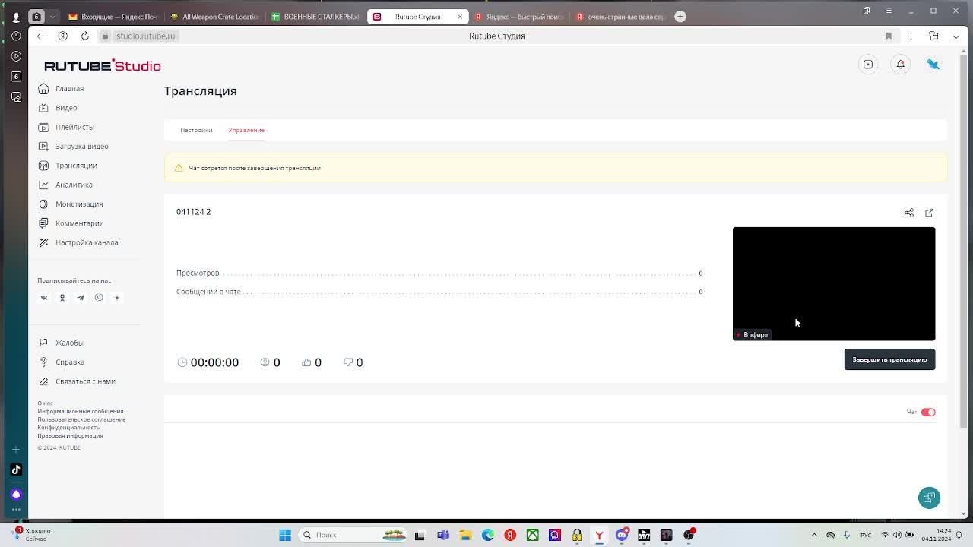
Task: Click the add video icon in header
Action: tap(868, 65)
